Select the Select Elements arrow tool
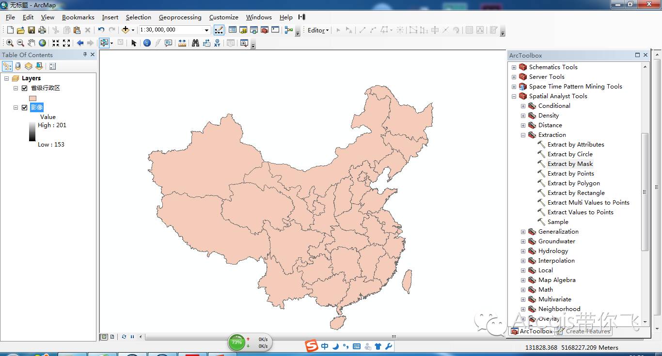662x356 pixels. pos(134,43)
